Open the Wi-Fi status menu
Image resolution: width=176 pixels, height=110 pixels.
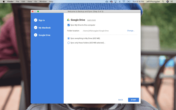124,1
